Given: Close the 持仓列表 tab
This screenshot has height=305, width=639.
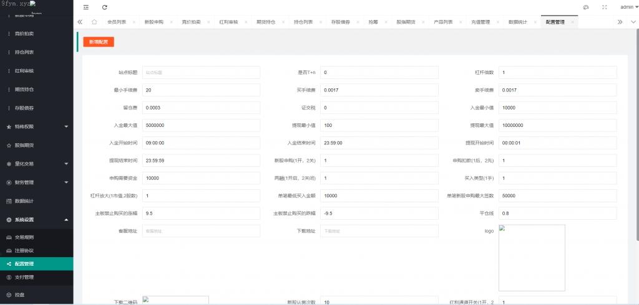Looking at the screenshot, I should tap(321, 22).
